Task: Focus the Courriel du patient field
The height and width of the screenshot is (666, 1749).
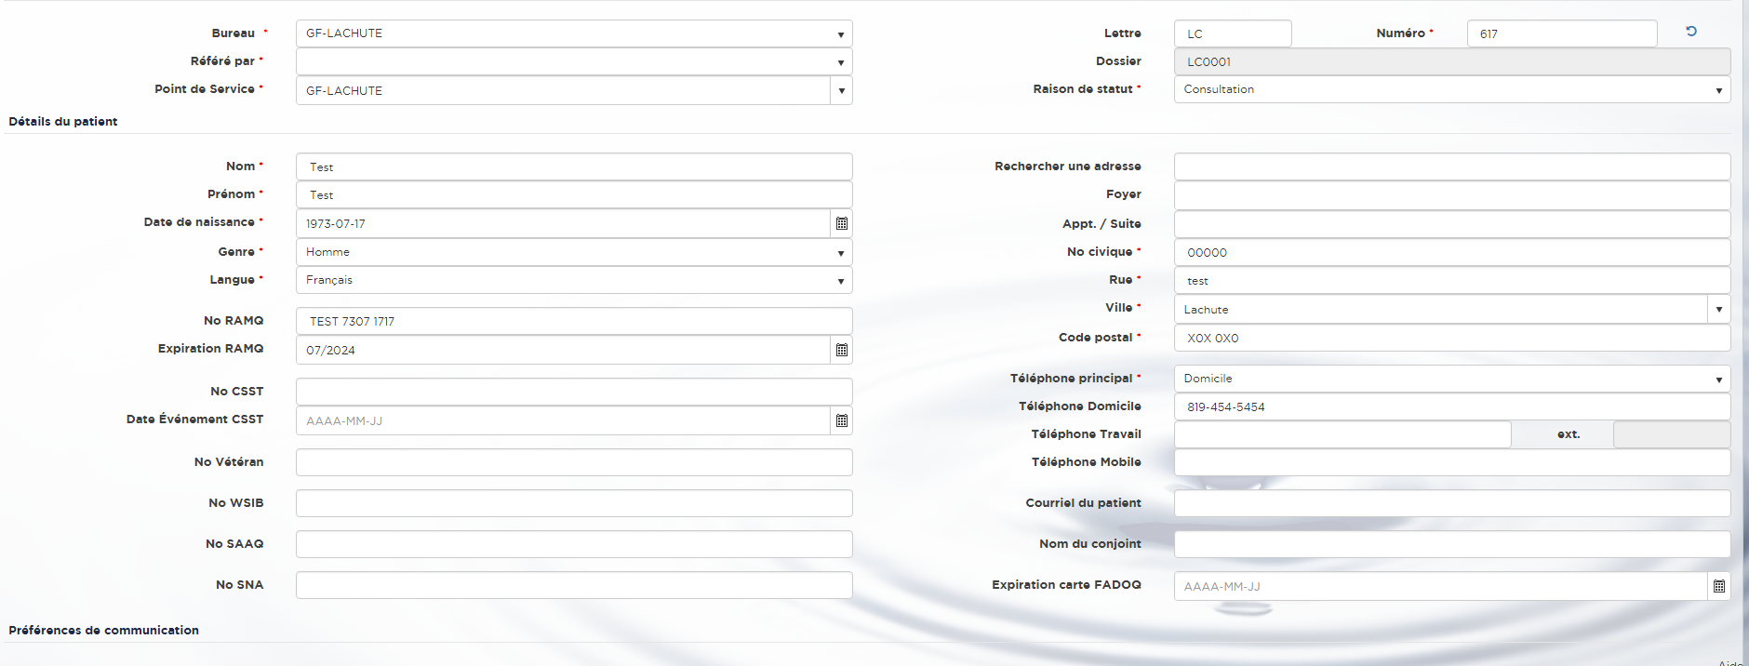Action: (1451, 503)
